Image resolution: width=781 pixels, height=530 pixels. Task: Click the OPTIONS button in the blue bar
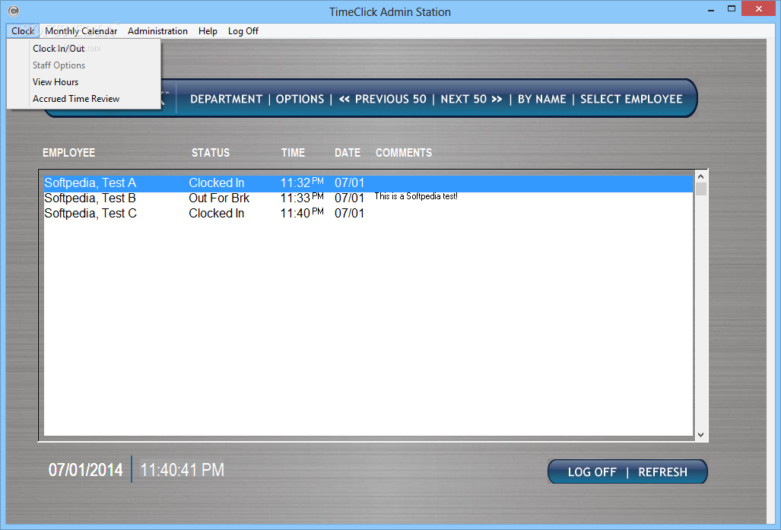point(300,99)
